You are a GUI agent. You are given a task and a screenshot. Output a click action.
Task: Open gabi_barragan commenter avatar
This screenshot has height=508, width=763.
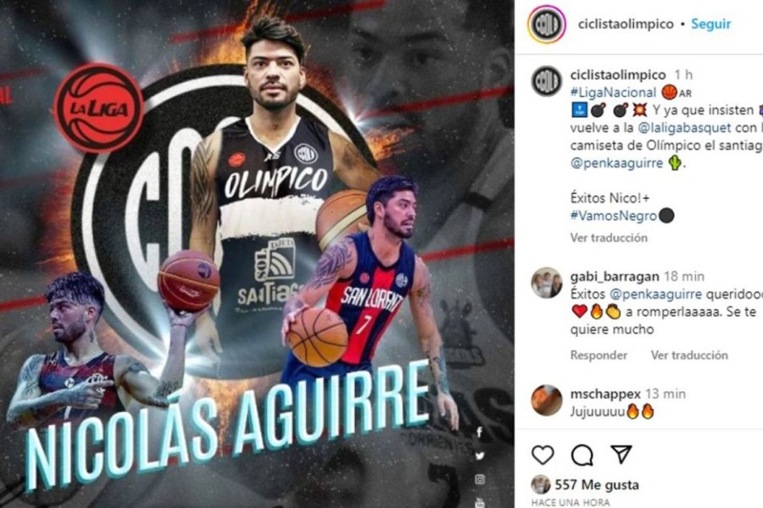pos(547,283)
